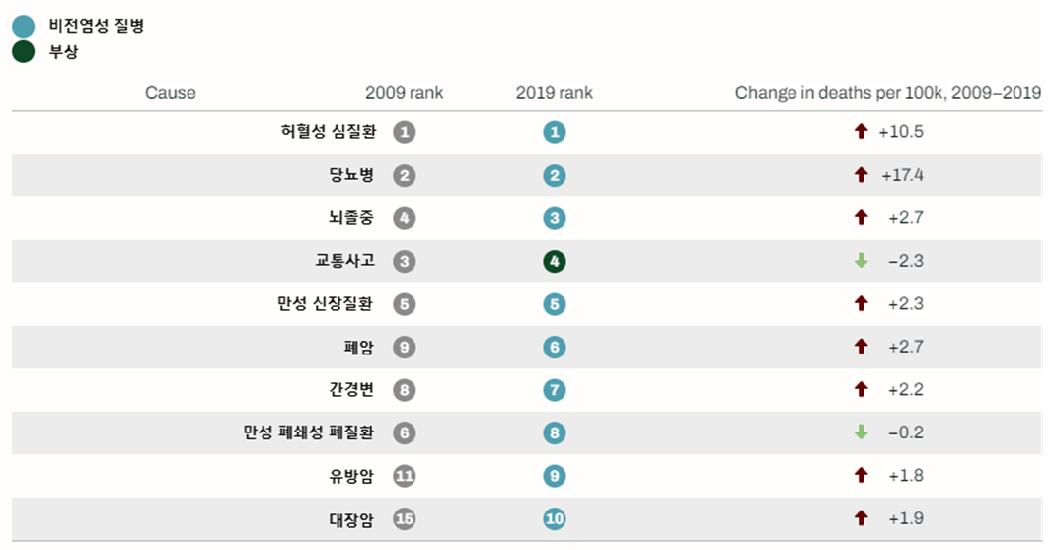Image resolution: width=1052 pixels, height=550 pixels.
Task: Click the Change in deaths per 100k header
Action: (887, 93)
